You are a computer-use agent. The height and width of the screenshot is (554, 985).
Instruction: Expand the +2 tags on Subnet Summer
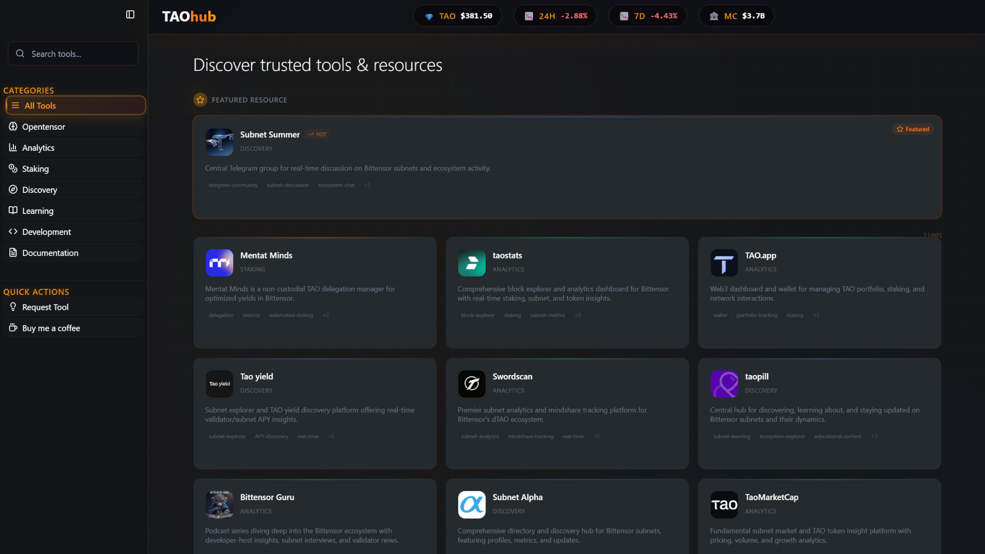(x=367, y=185)
